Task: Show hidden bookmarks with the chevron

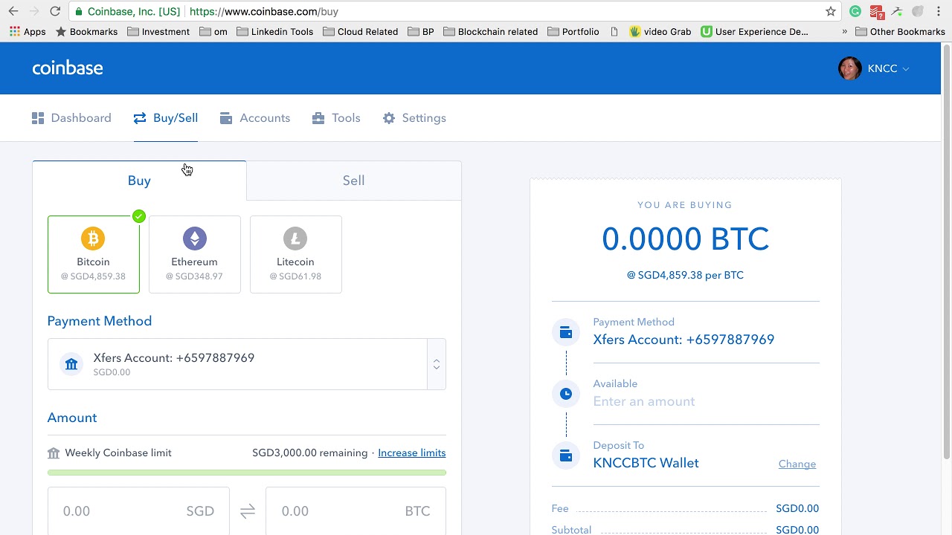Action: tap(844, 32)
